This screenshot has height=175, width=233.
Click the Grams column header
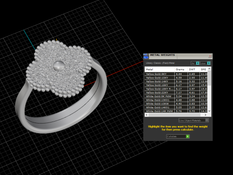pos(181,70)
